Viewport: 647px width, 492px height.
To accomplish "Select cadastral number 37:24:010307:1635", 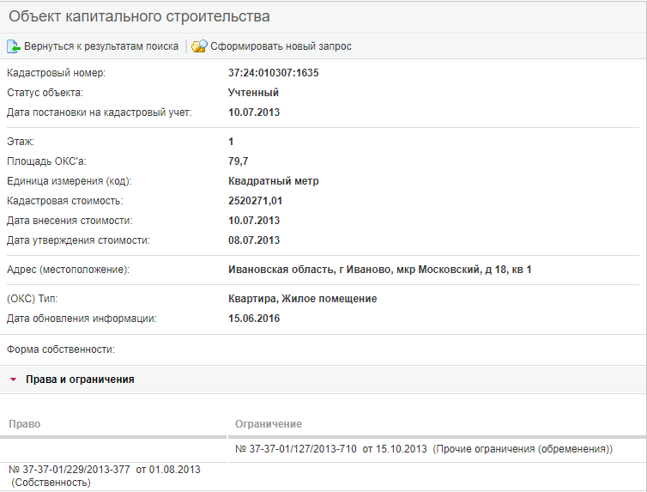I will (274, 73).
